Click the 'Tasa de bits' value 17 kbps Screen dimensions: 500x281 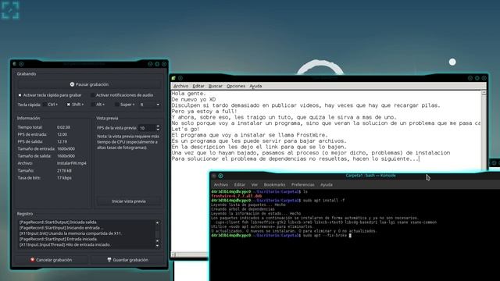coord(64,178)
